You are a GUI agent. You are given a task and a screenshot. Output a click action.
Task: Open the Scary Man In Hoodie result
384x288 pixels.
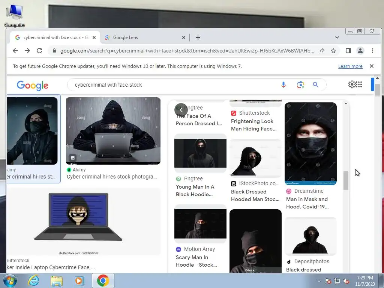(196, 261)
